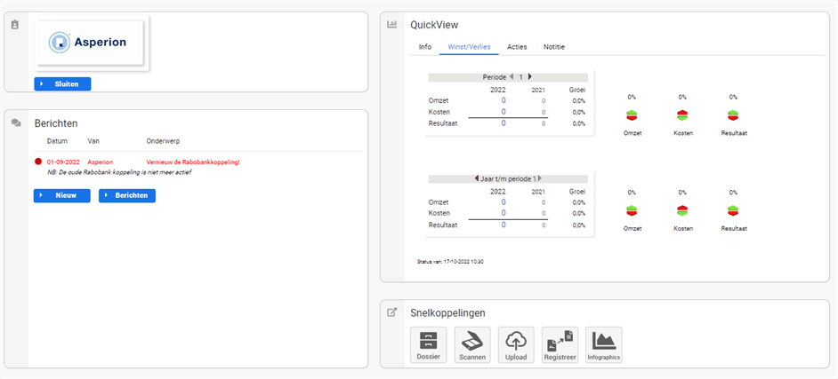The height and width of the screenshot is (379, 838).
Task: Click the 2022 Resultaat value in the Jaar t/m periode table
Action: (504, 225)
